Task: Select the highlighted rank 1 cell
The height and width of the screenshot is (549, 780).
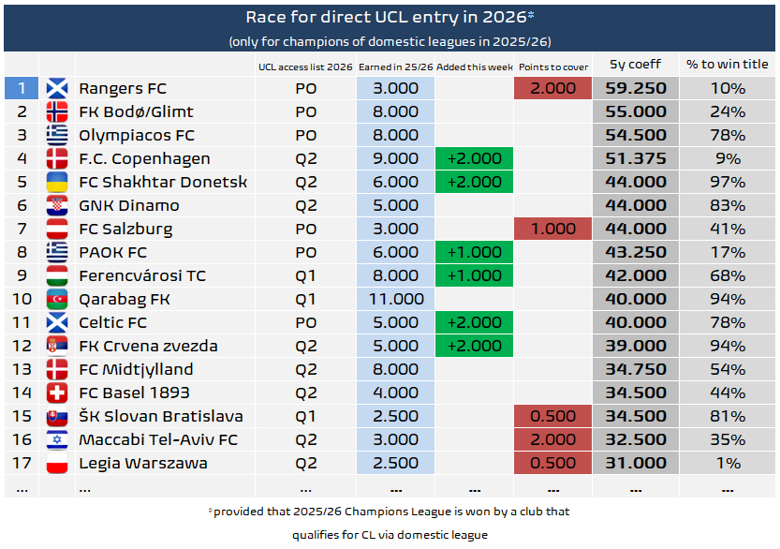Action: pyautogui.click(x=21, y=88)
